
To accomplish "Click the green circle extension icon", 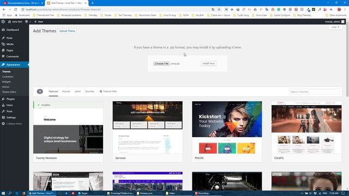I will (x=279, y=10).
